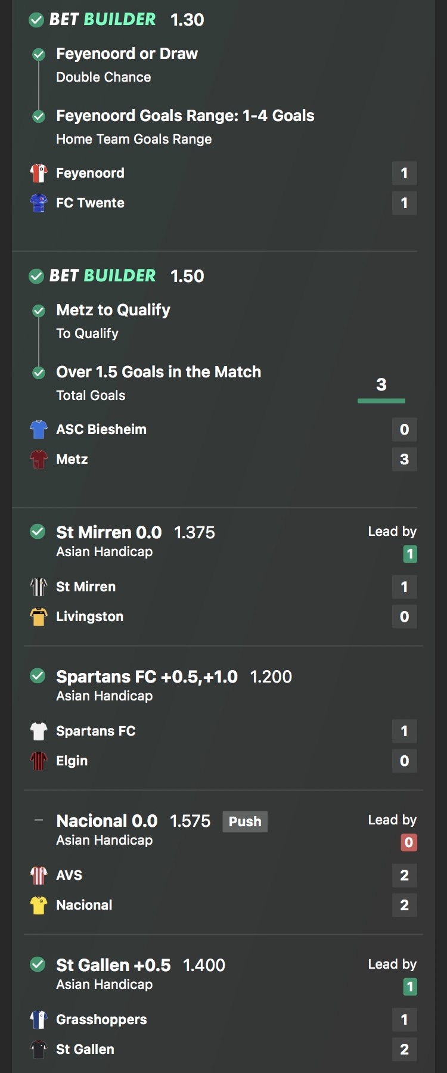Image resolution: width=447 pixels, height=1073 pixels.
Task: Click the Grasshoppers blue-white jersey icon
Action: (39, 1020)
